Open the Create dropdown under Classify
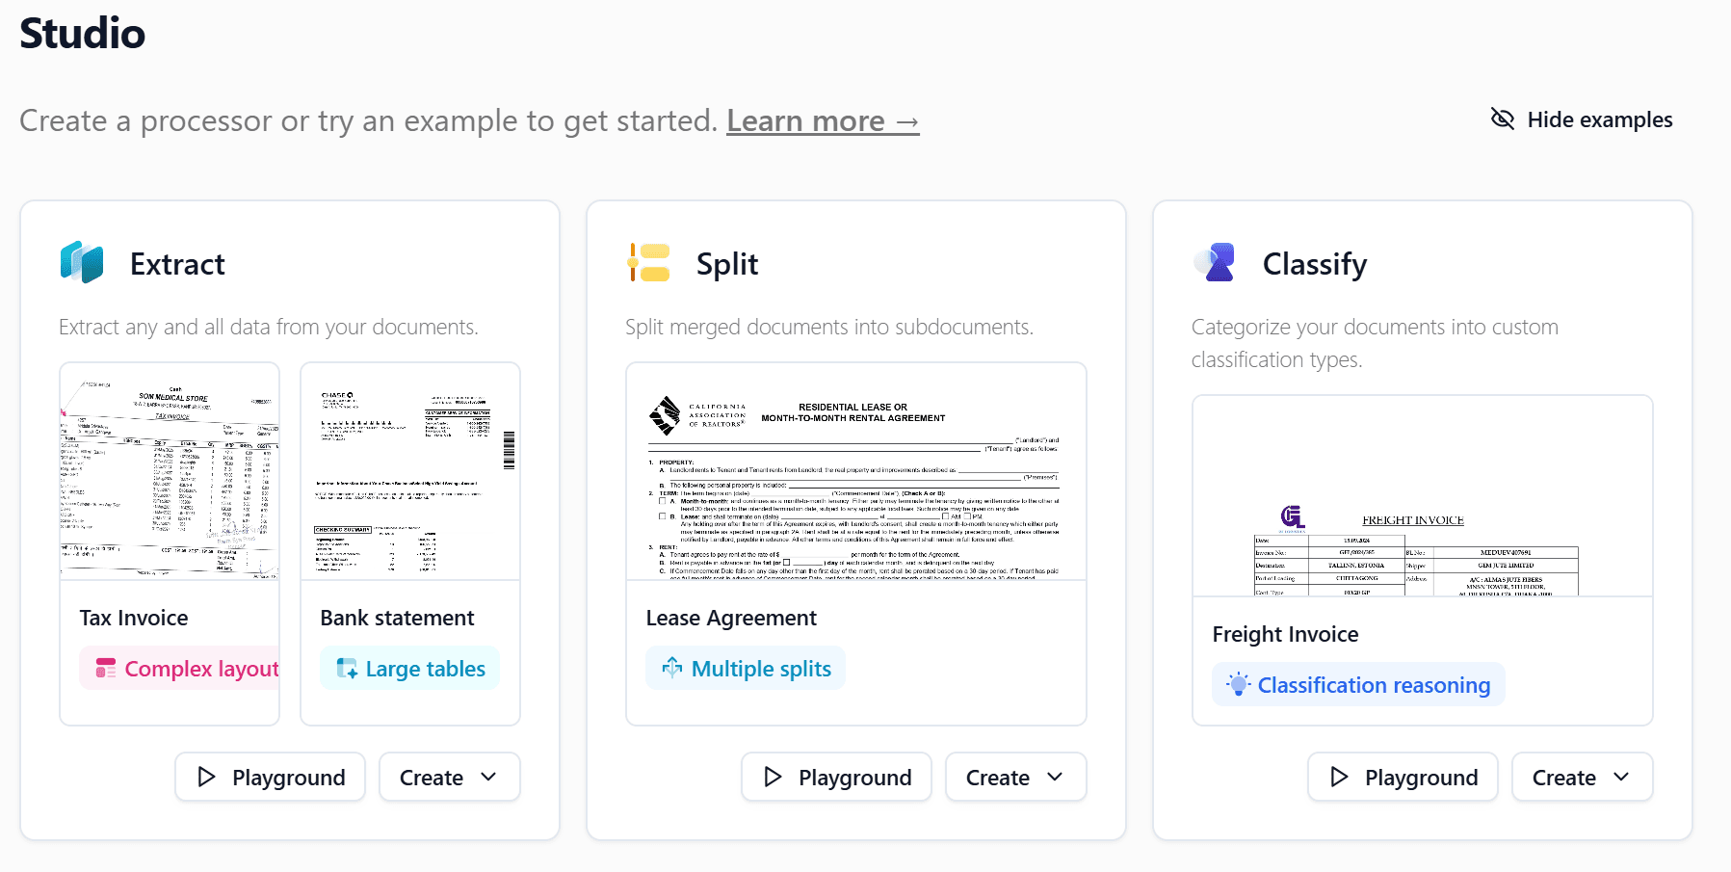1731x872 pixels. 1581,777
